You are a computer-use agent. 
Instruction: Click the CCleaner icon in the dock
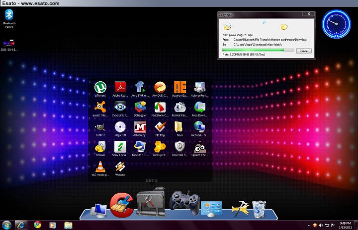click(x=121, y=205)
